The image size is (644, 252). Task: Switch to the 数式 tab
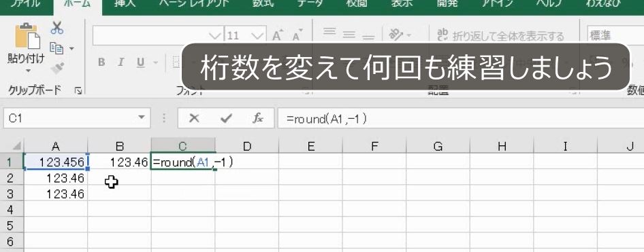[263, 4]
